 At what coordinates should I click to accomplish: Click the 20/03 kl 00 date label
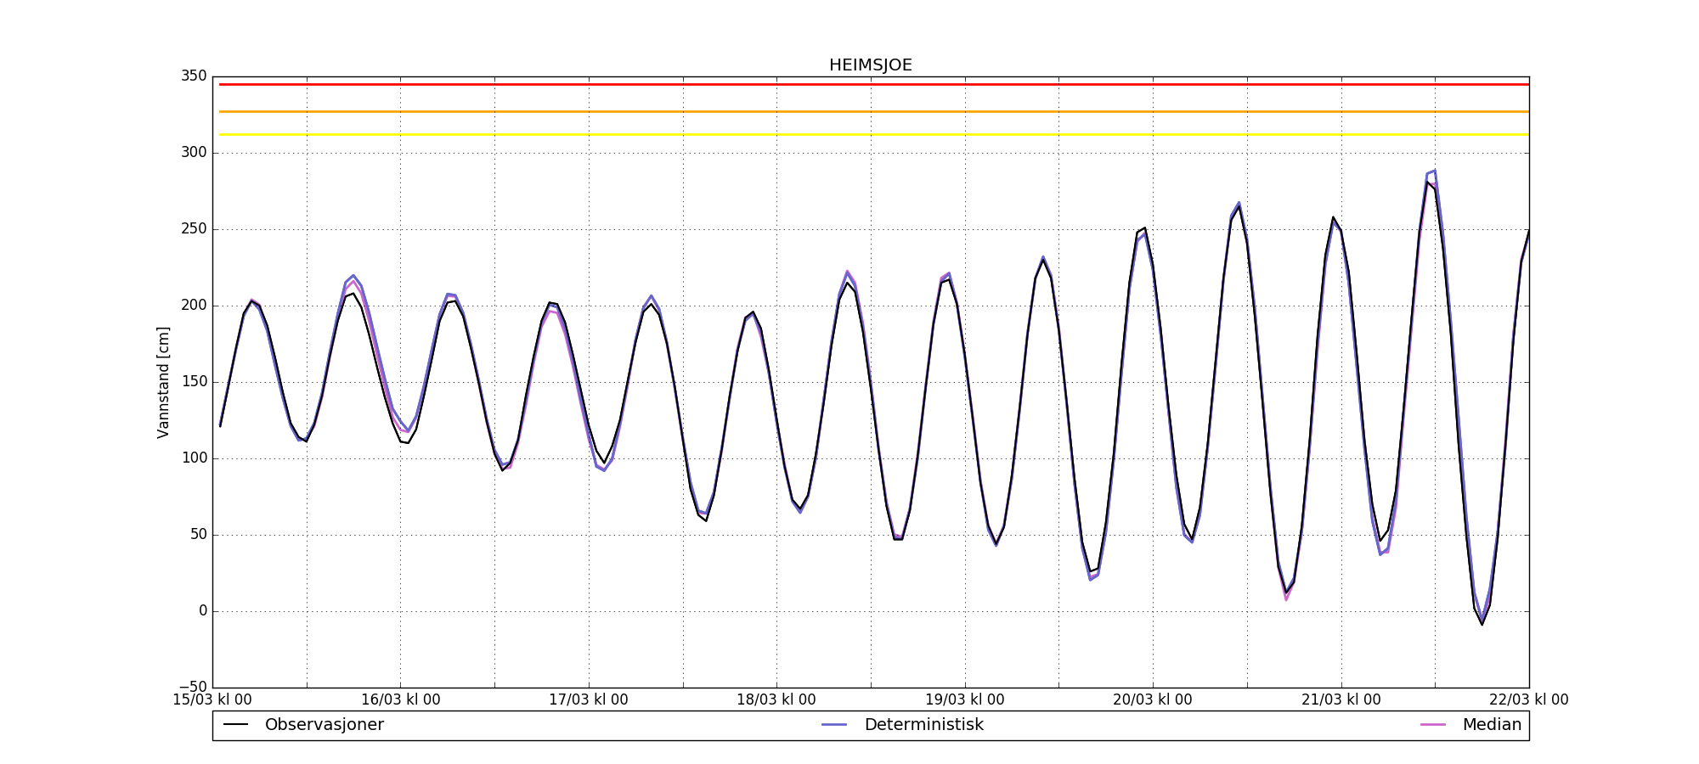[x=1153, y=700]
